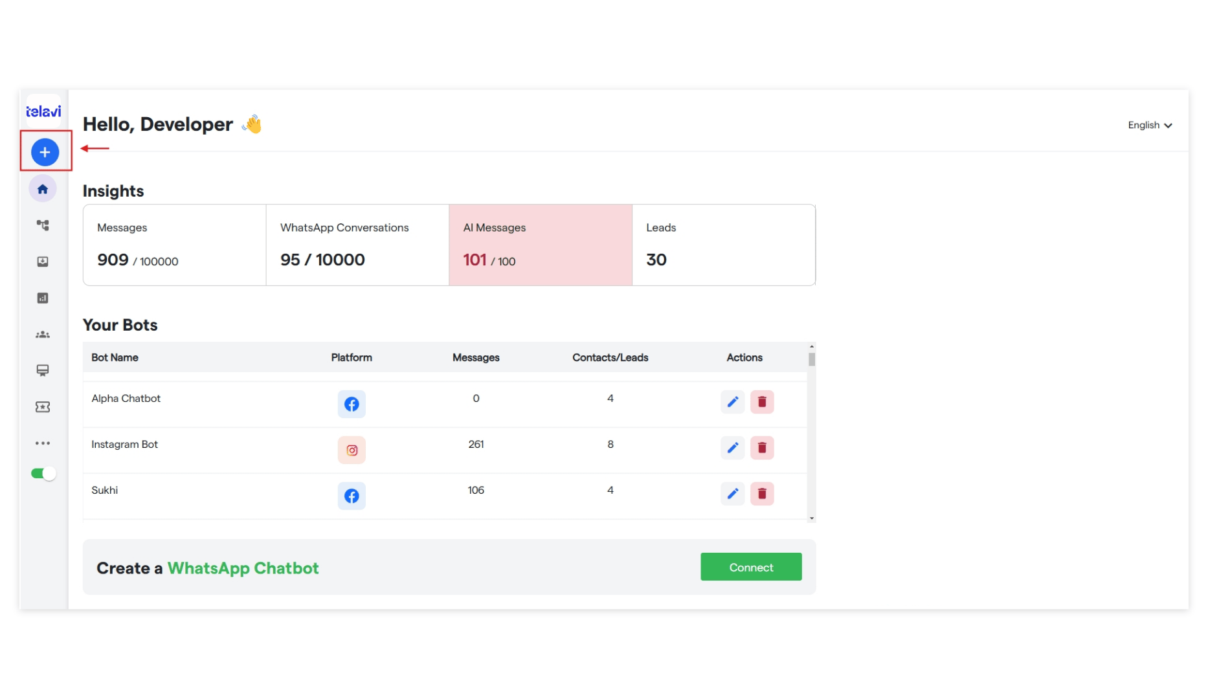Image resolution: width=1208 pixels, height=699 pixels.
Task: Open the three-dots more menu
Action: (43, 443)
